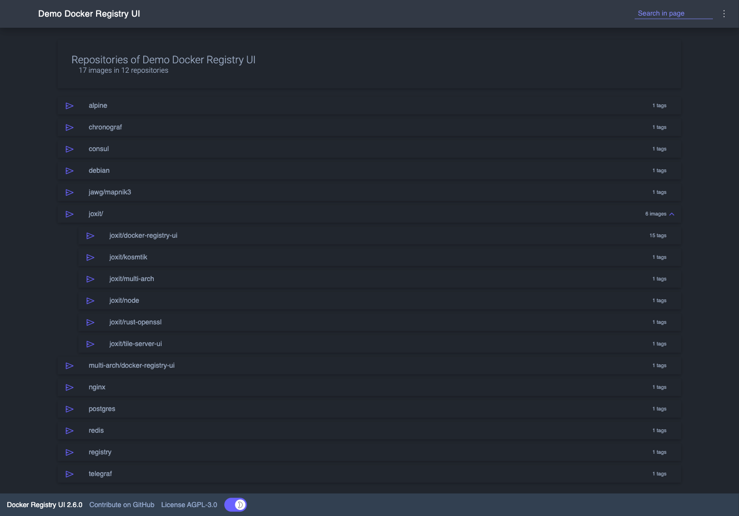Viewport: 739px width, 516px height.
Task: Click the arrow icon for joxit/kosmtik
Action: (x=90, y=257)
